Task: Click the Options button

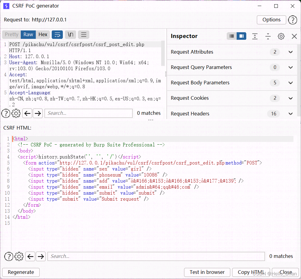Action: coord(272,20)
